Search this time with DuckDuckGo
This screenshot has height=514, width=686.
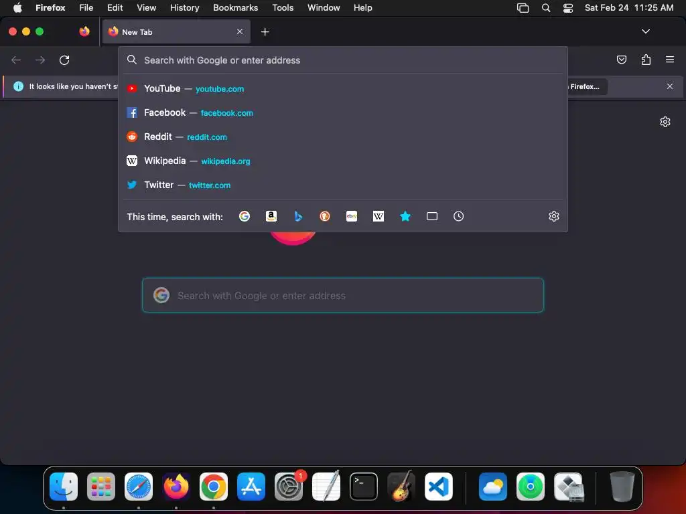point(325,216)
